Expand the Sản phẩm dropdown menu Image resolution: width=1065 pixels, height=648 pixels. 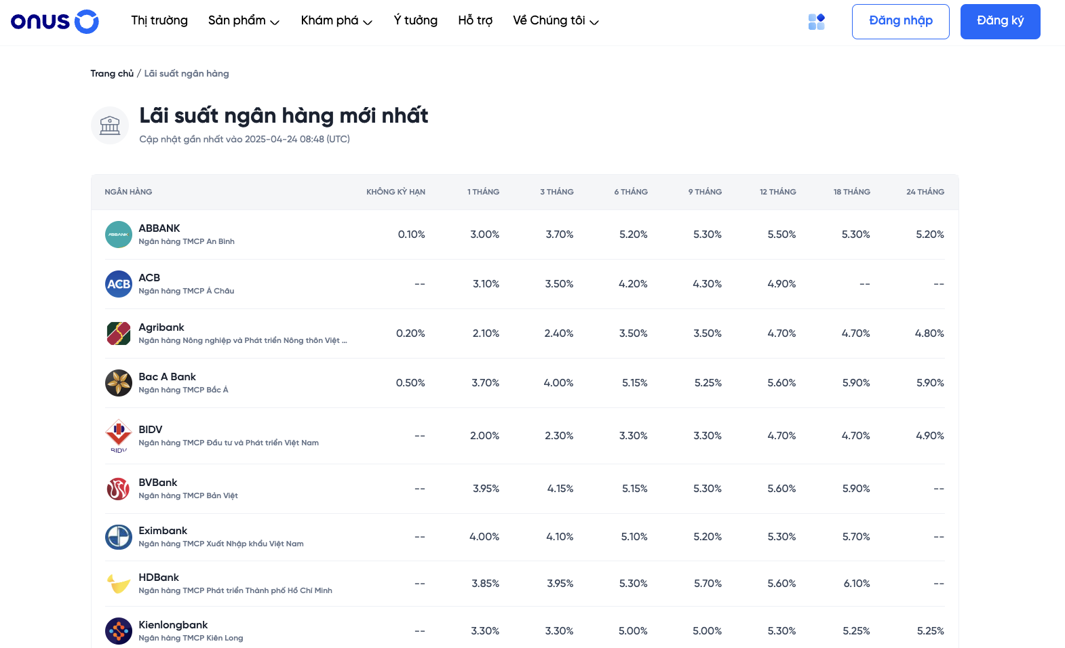[x=244, y=21]
